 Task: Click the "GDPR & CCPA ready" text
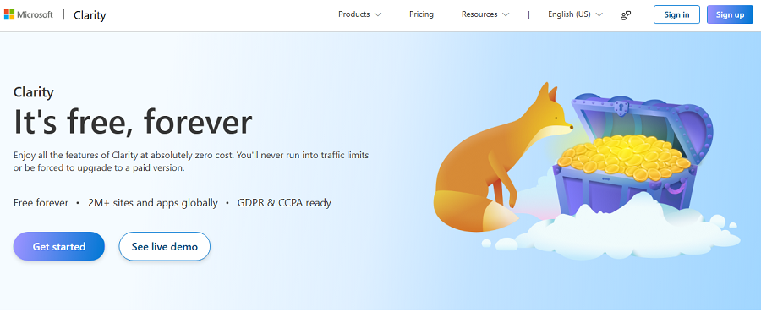(284, 202)
